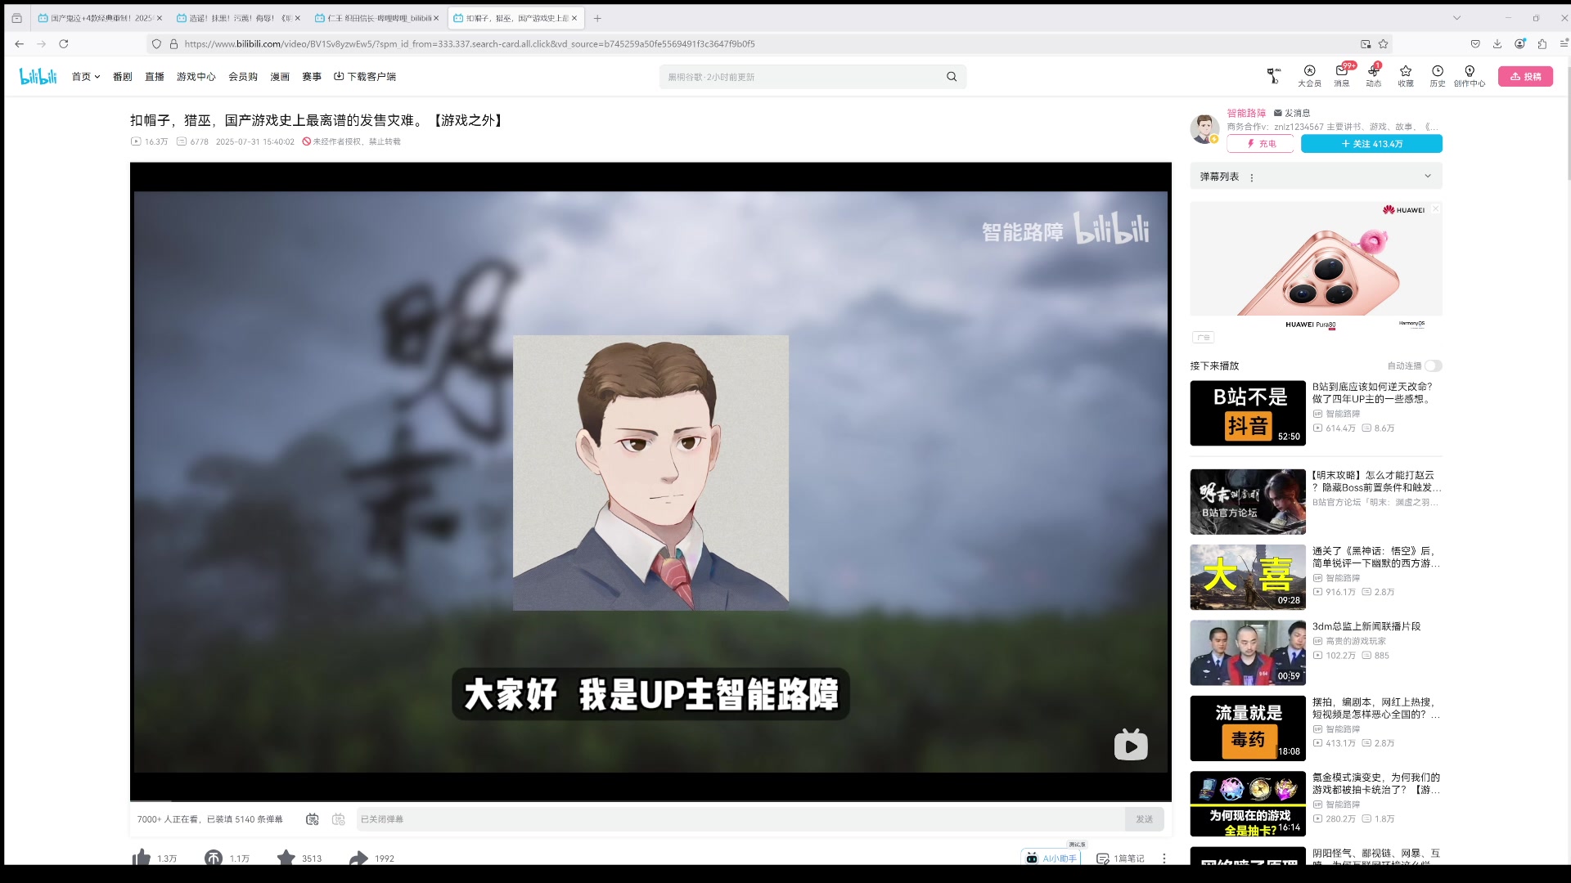
Task: Click the page vertical scrollbar
Action: pos(1568,123)
